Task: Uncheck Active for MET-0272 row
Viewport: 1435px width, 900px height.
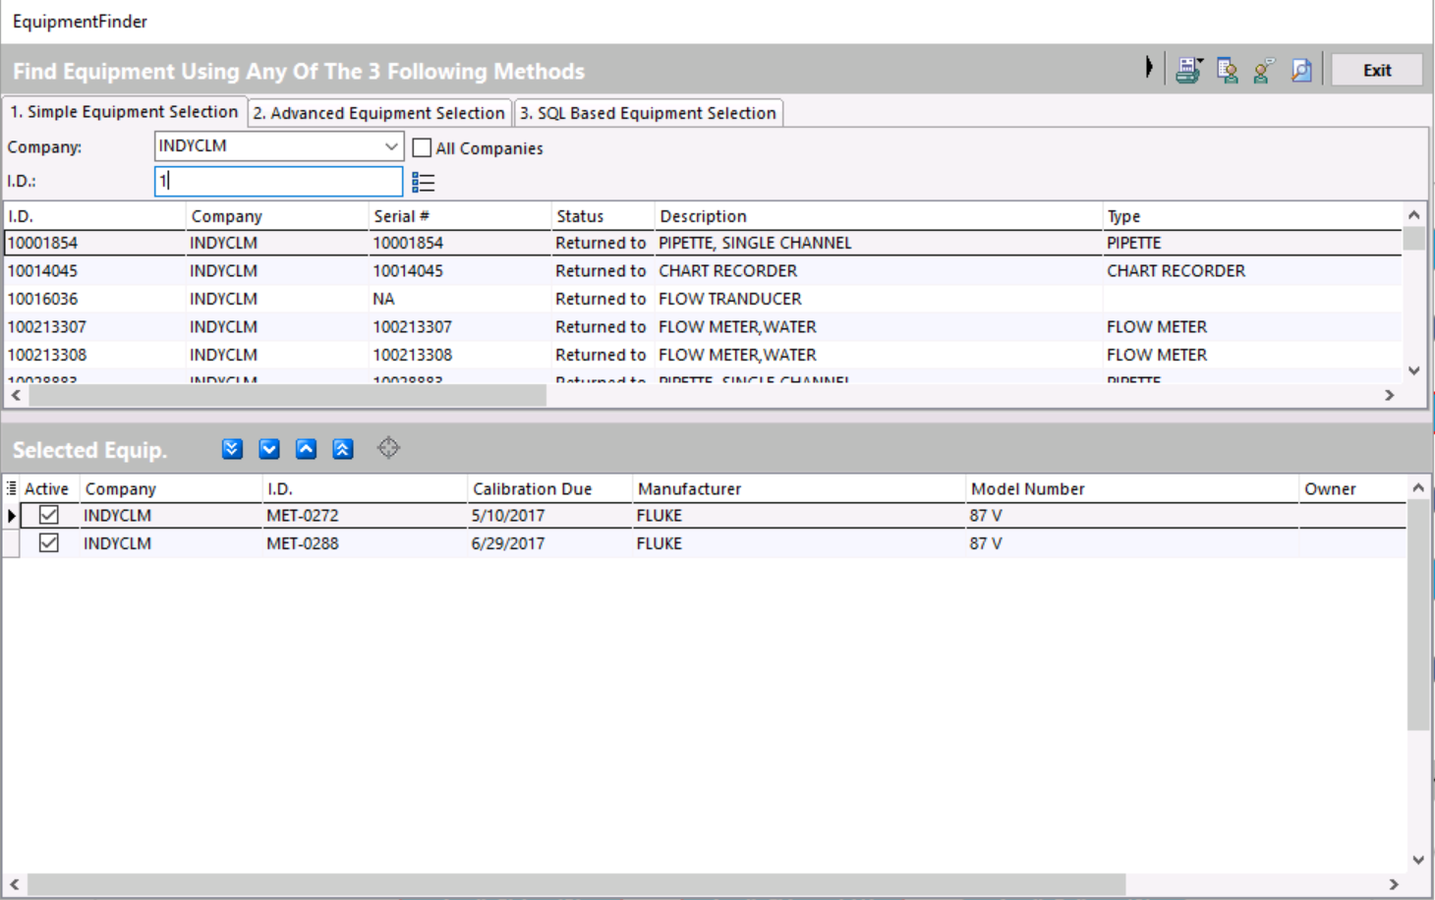Action: point(49,515)
